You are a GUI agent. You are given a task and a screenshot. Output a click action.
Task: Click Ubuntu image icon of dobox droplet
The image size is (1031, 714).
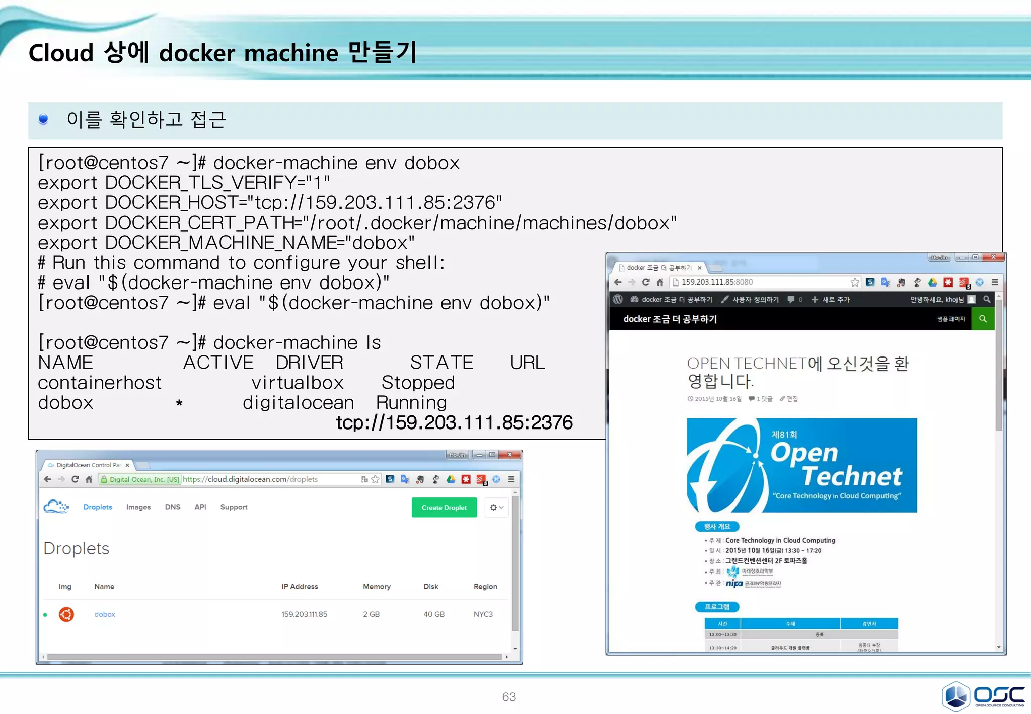[66, 614]
